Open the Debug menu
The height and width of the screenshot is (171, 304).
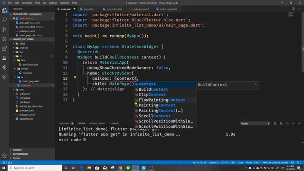pos(53,3)
